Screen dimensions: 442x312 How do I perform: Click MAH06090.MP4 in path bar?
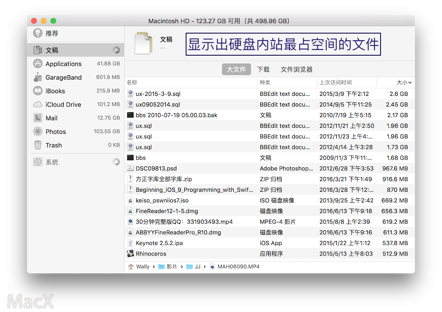235,266
